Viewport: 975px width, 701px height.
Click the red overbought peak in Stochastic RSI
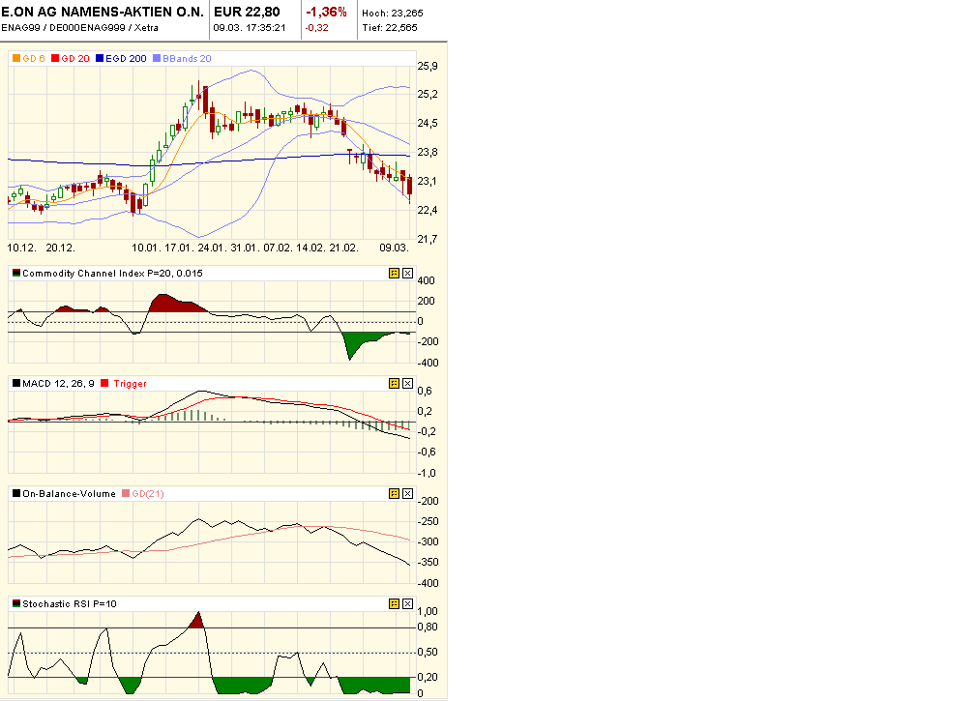tap(197, 621)
